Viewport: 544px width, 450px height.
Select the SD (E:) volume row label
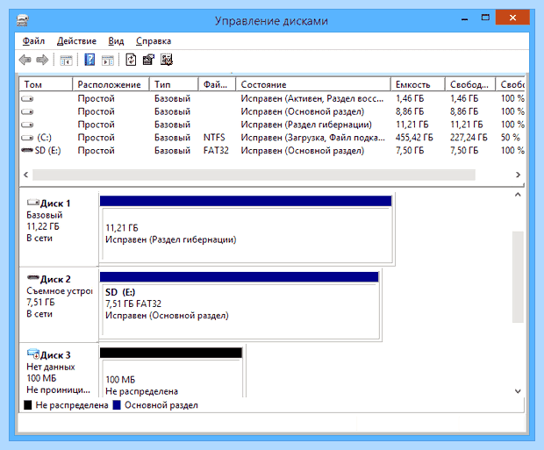(x=48, y=151)
